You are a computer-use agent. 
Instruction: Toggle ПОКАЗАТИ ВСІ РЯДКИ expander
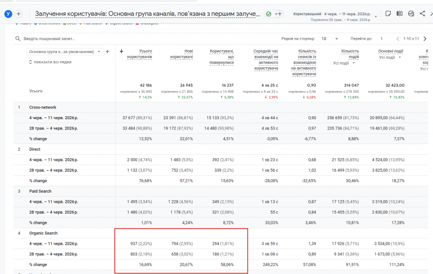(50, 62)
